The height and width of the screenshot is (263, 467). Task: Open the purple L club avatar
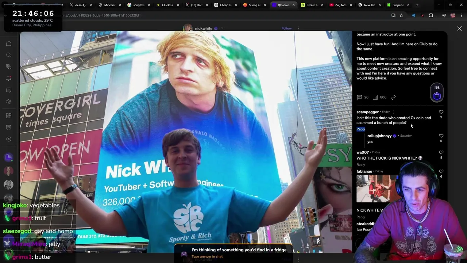[8, 157]
